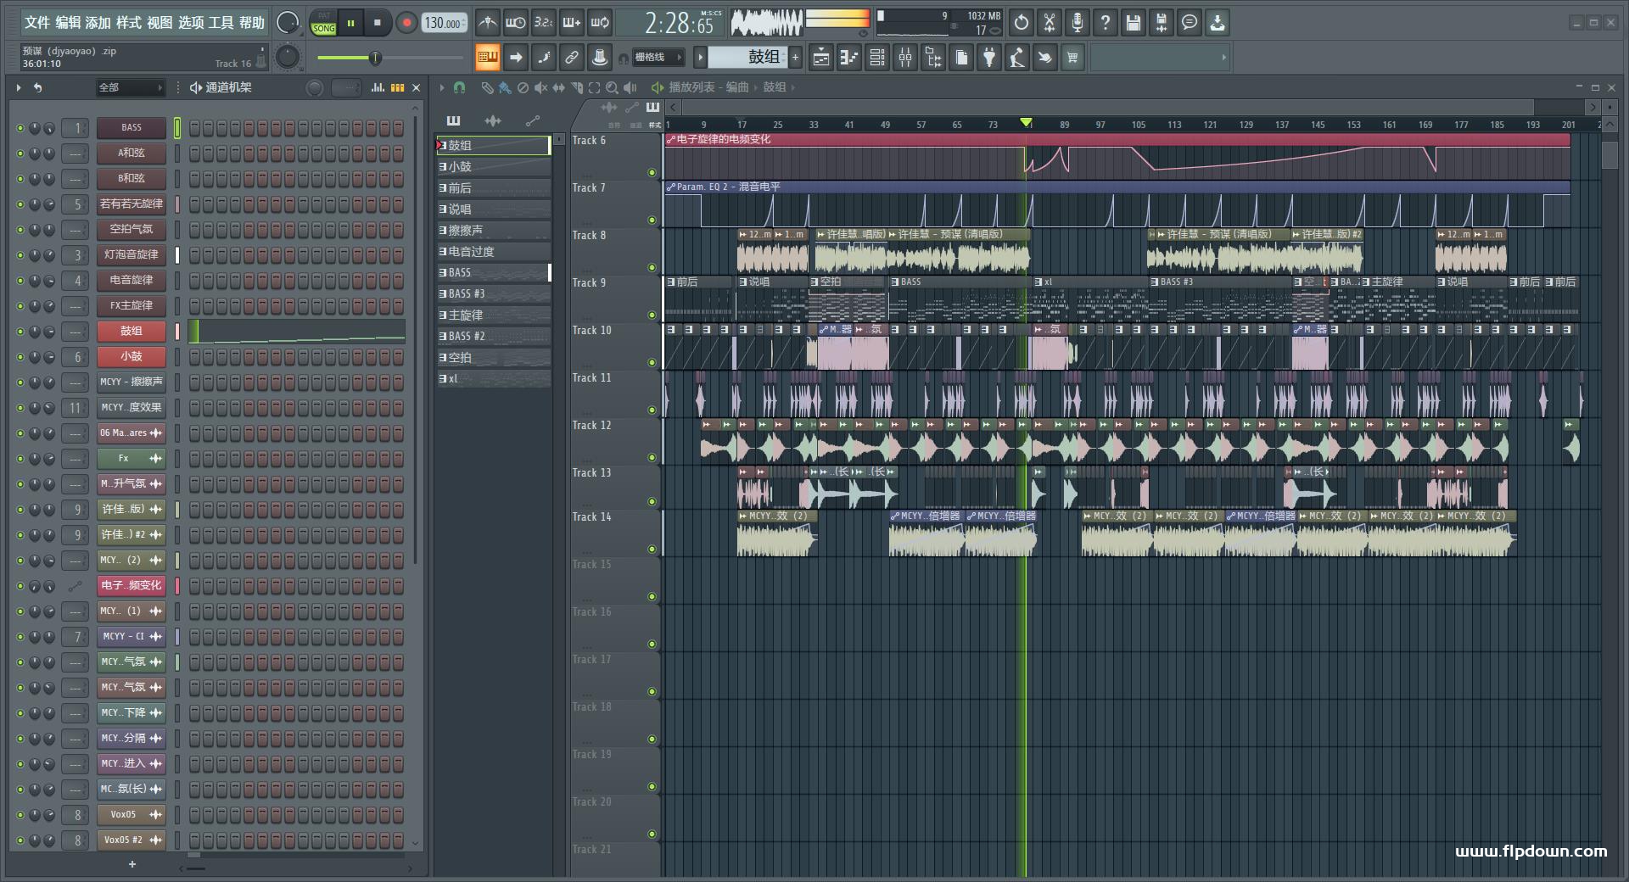Mute the 鼓组 channel green LED
This screenshot has width=1629, height=882.
20,332
